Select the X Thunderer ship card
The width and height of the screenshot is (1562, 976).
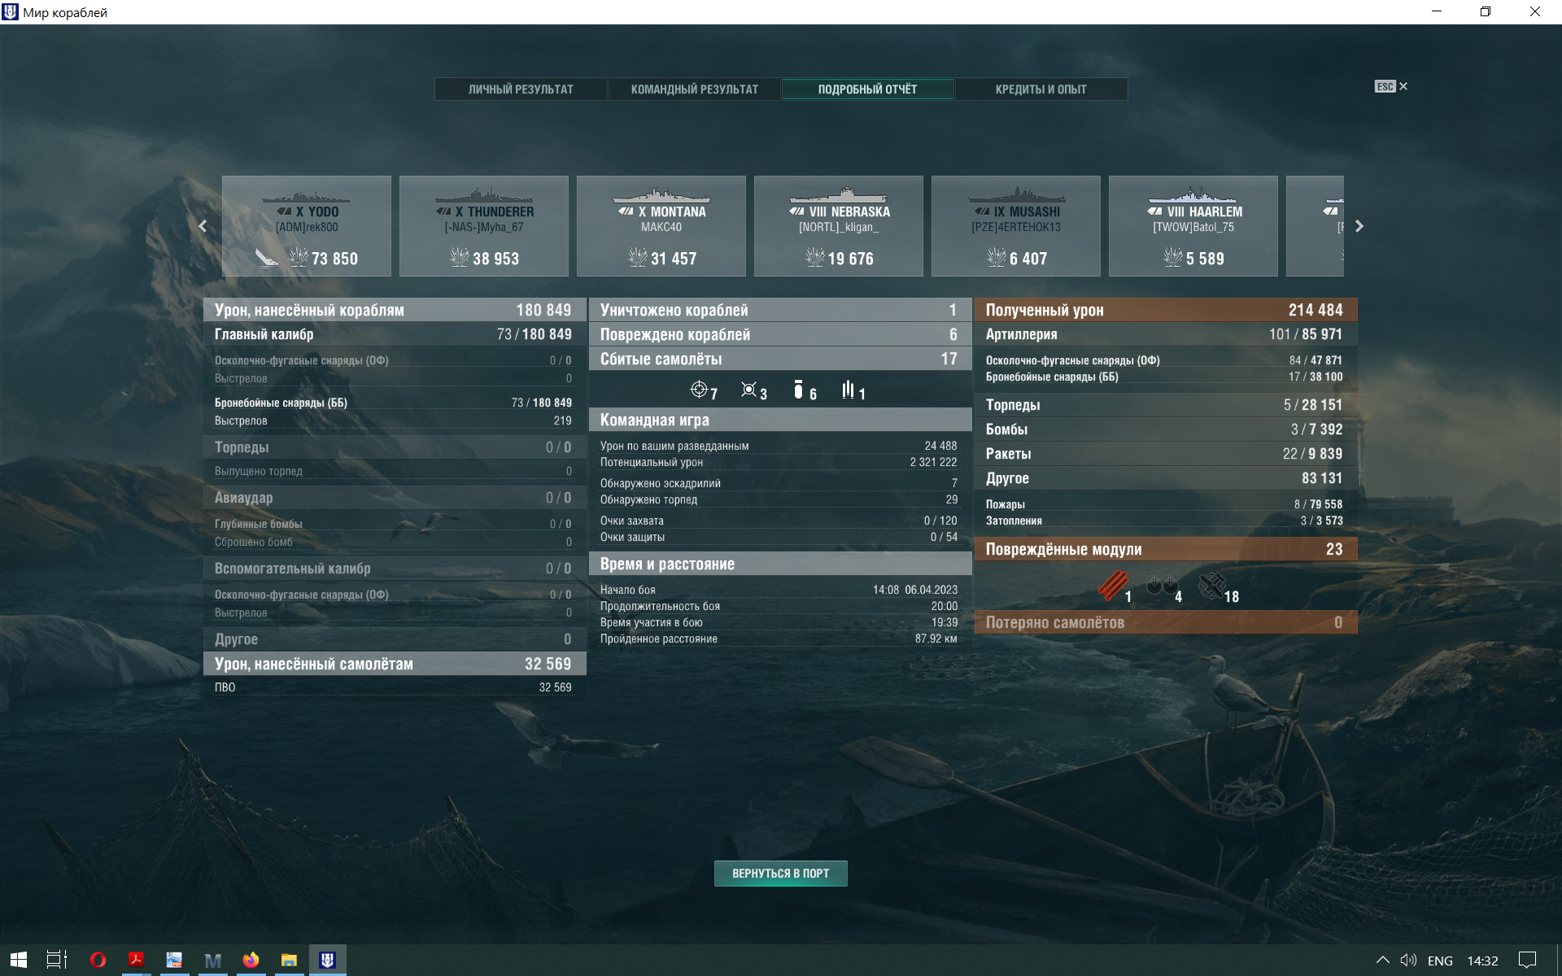click(x=484, y=226)
